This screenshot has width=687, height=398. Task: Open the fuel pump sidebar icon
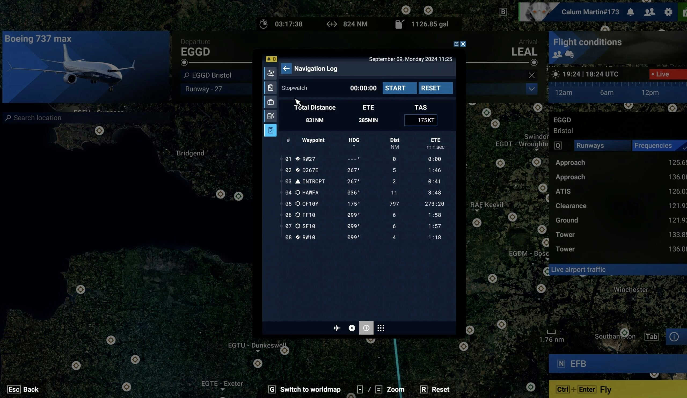pos(270,116)
